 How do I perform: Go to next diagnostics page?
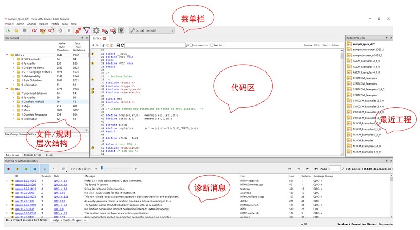coord(307,169)
